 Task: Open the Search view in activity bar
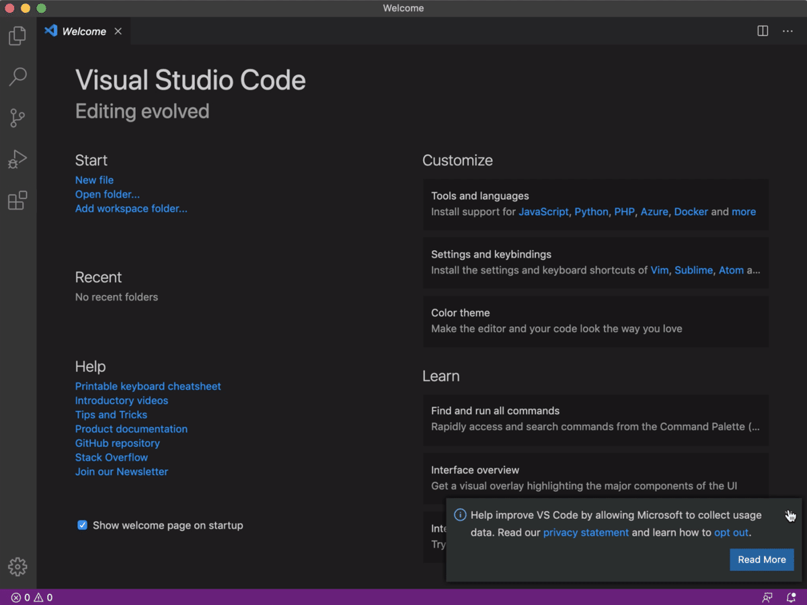(17, 77)
